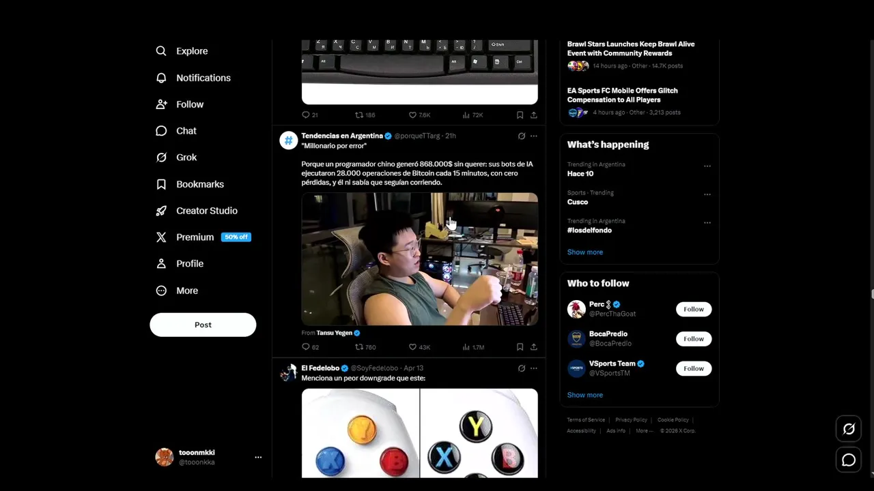
Task: Show more under Who to follow
Action: (585, 395)
